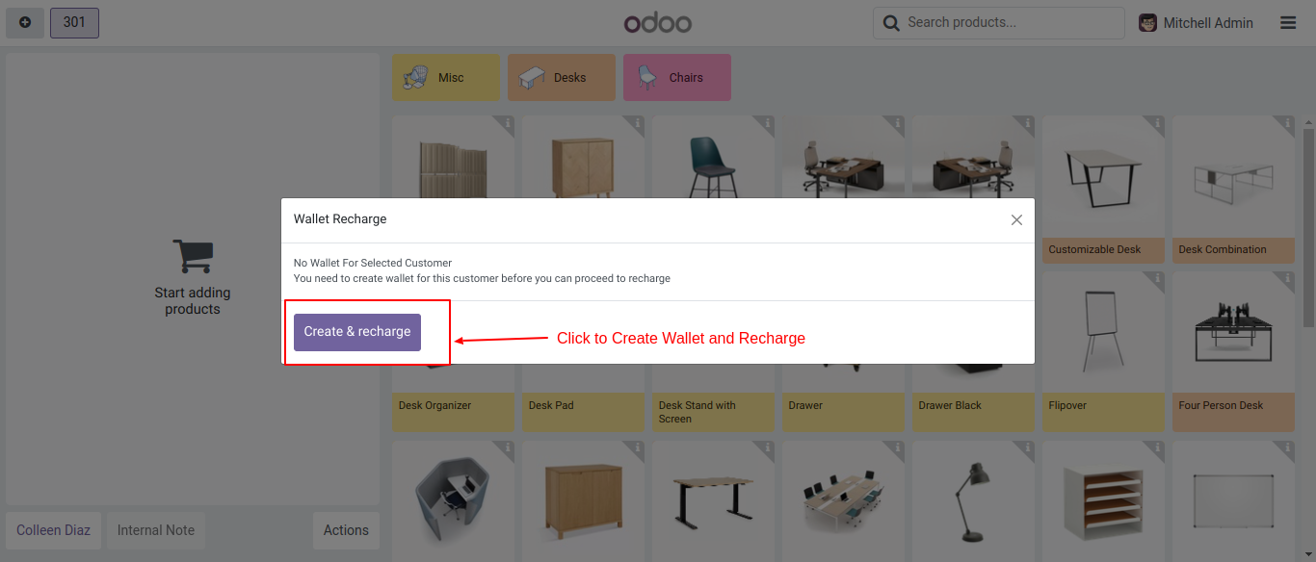
Task: Click the search magnifier icon
Action: tap(891, 22)
